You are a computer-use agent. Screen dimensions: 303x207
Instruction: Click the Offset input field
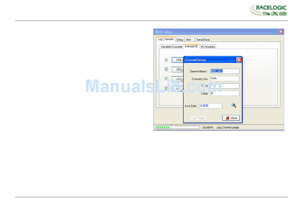tap(225, 93)
